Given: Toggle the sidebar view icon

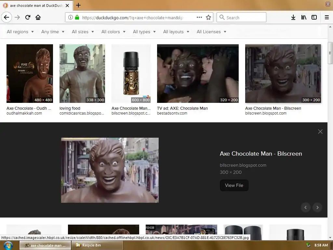Looking at the screenshot, I should (x=314, y=18).
